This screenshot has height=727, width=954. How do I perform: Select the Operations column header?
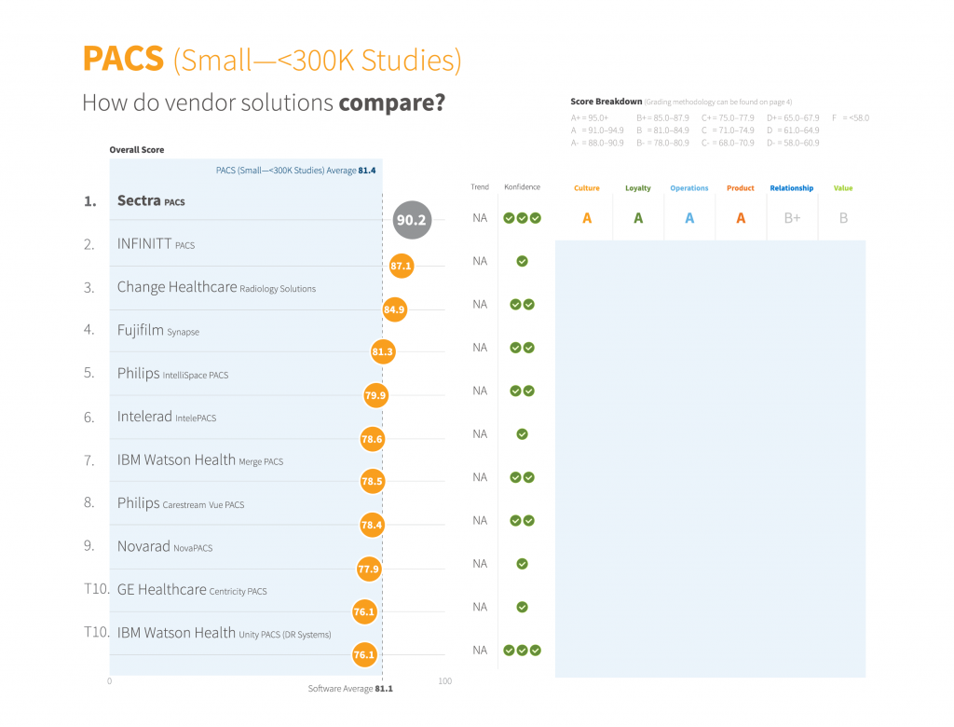click(x=689, y=188)
